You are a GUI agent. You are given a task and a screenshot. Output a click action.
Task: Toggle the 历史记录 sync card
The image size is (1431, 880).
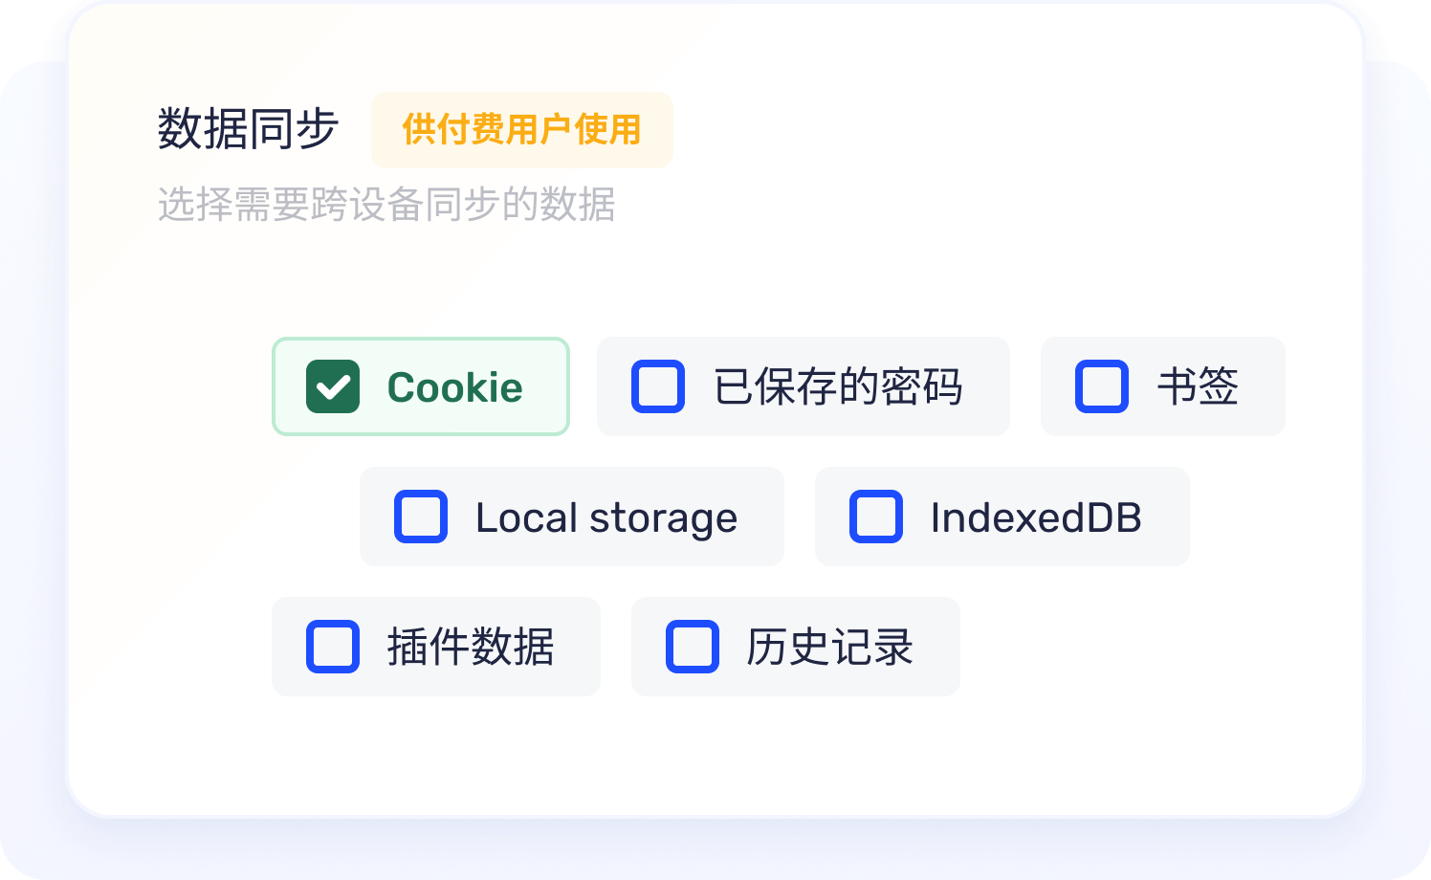pyautogui.click(x=795, y=647)
